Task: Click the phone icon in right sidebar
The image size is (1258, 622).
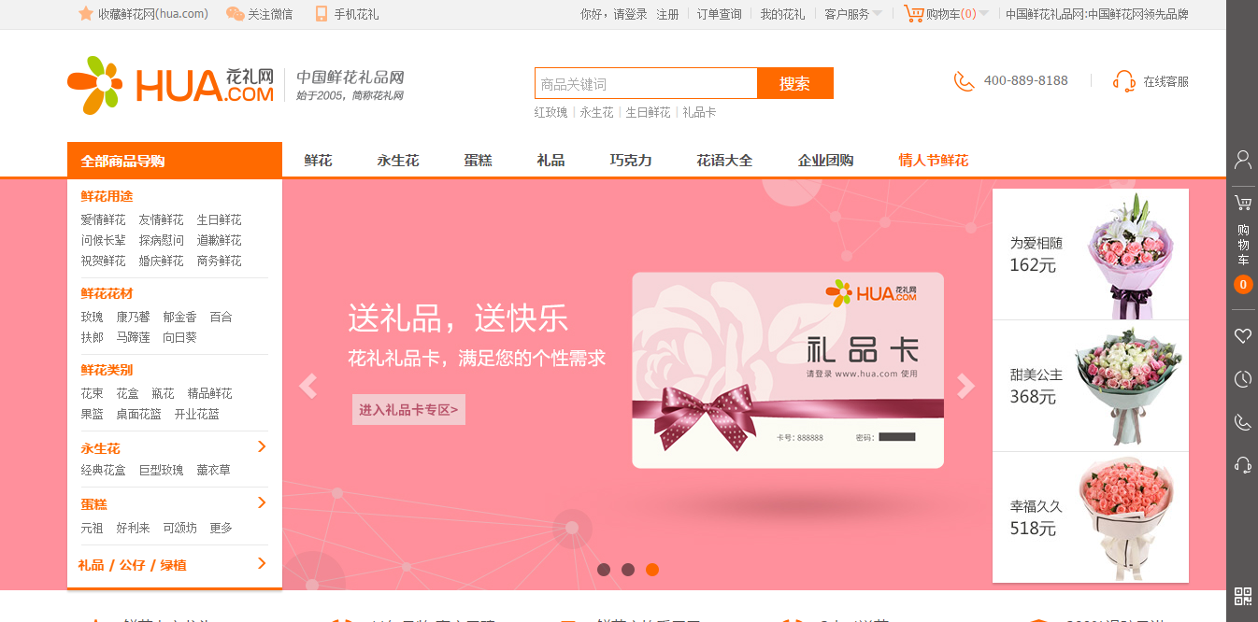Action: click(x=1242, y=422)
